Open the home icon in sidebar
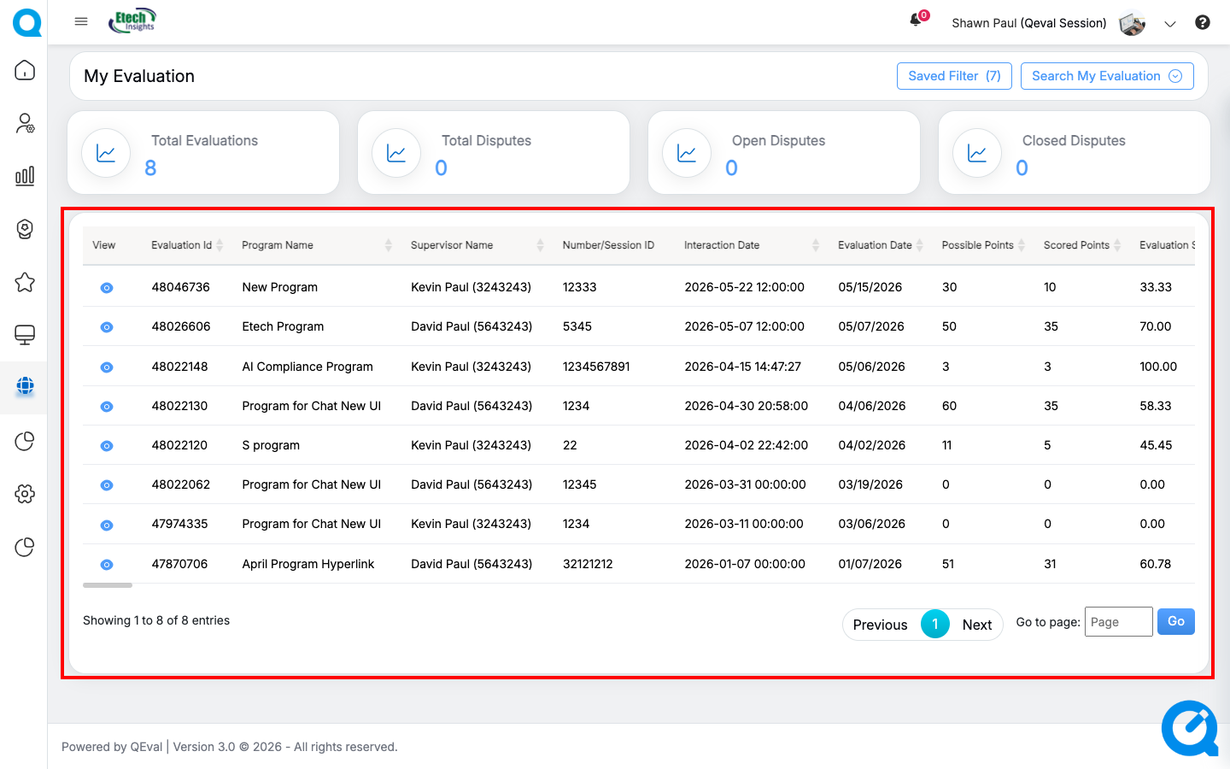The width and height of the screenshot is (1230, 769). [x=25, y=70]
